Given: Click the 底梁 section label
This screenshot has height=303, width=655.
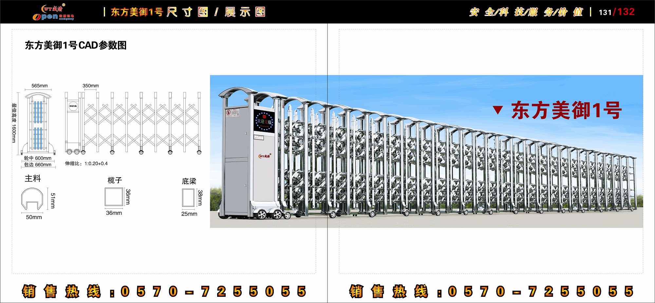Looking at the screenshot, I should tap(189, 181).
